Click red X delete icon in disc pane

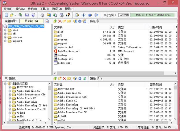point(60,21)
